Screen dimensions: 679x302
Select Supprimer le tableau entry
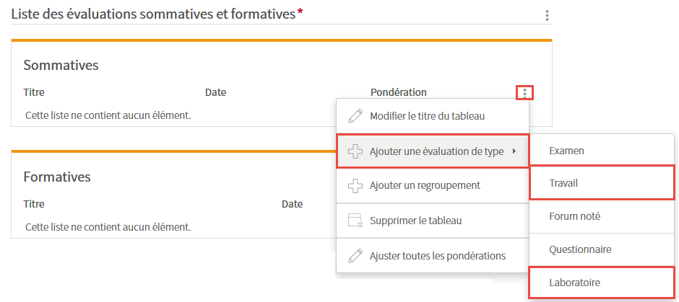click(433, 221)
